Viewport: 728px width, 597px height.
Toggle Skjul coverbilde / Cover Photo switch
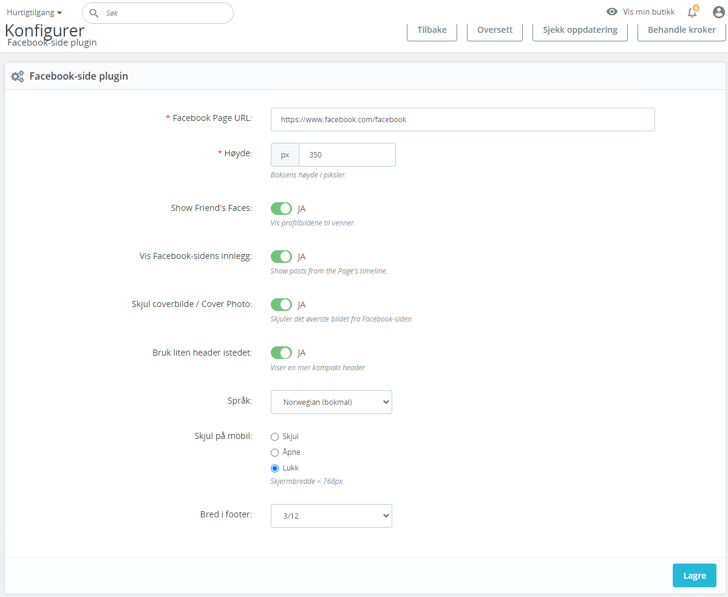[281, 305]
